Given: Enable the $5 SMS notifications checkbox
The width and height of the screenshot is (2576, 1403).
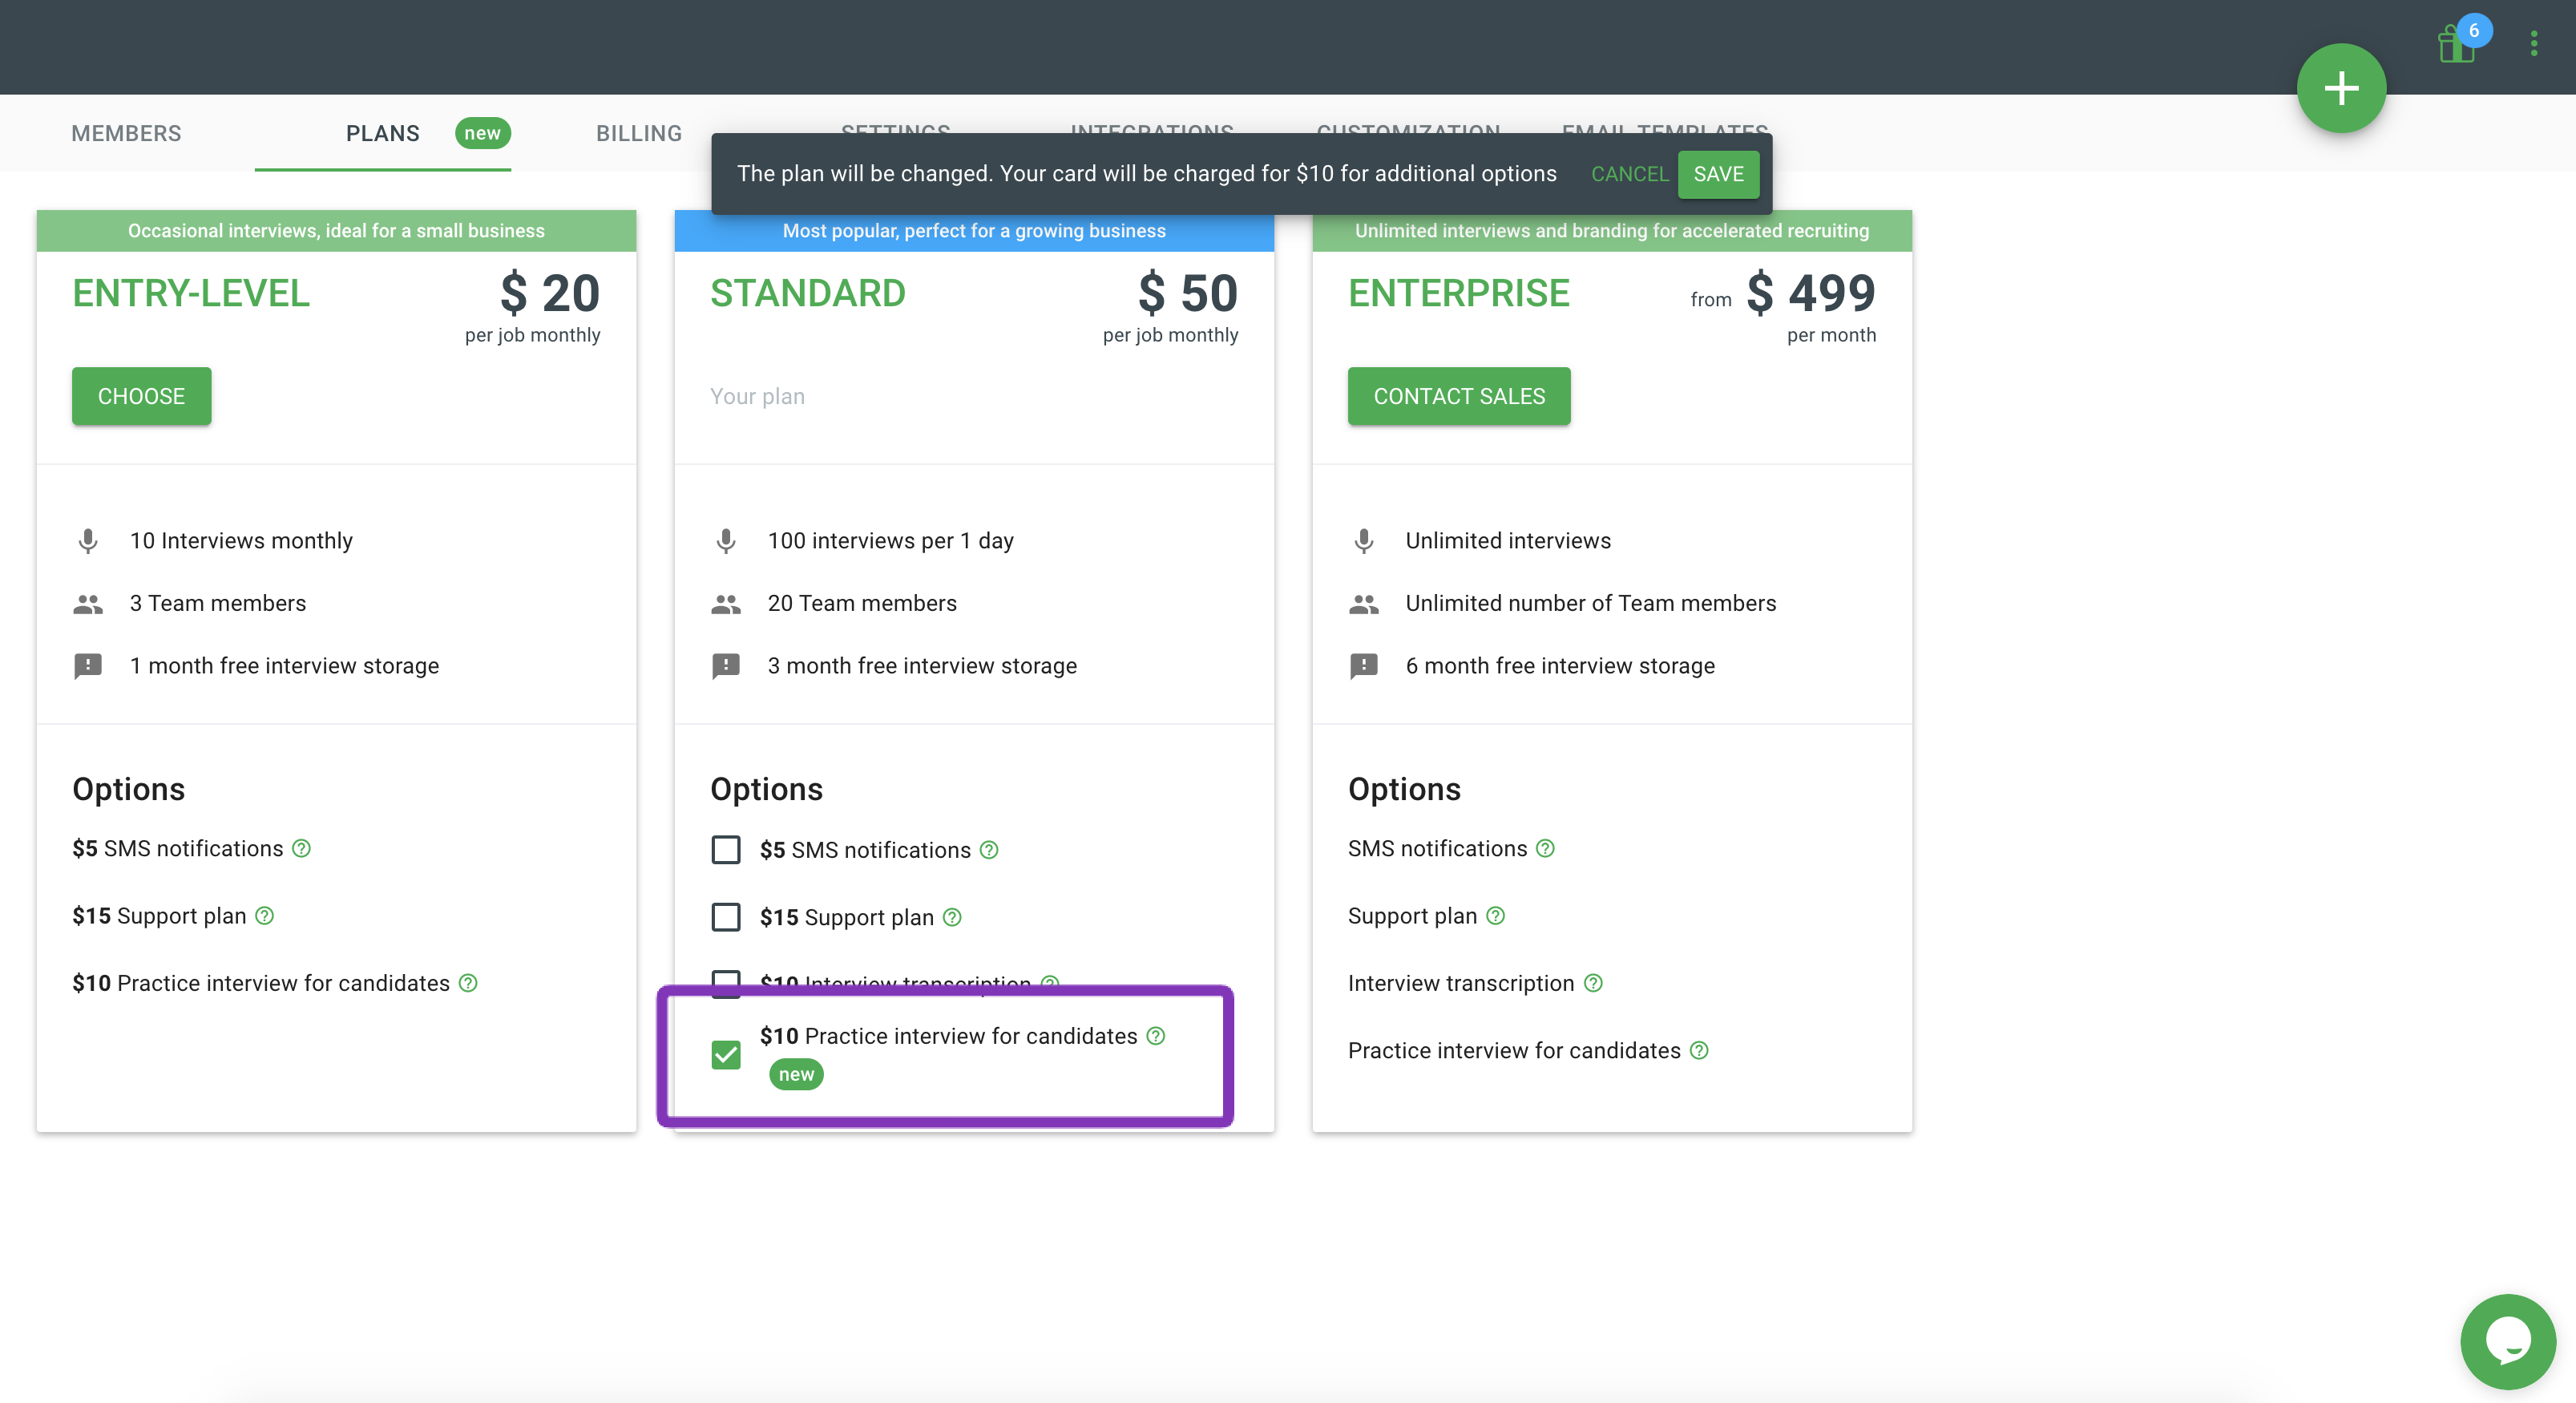Looking at the screenshot, I should tap(726, 850).
